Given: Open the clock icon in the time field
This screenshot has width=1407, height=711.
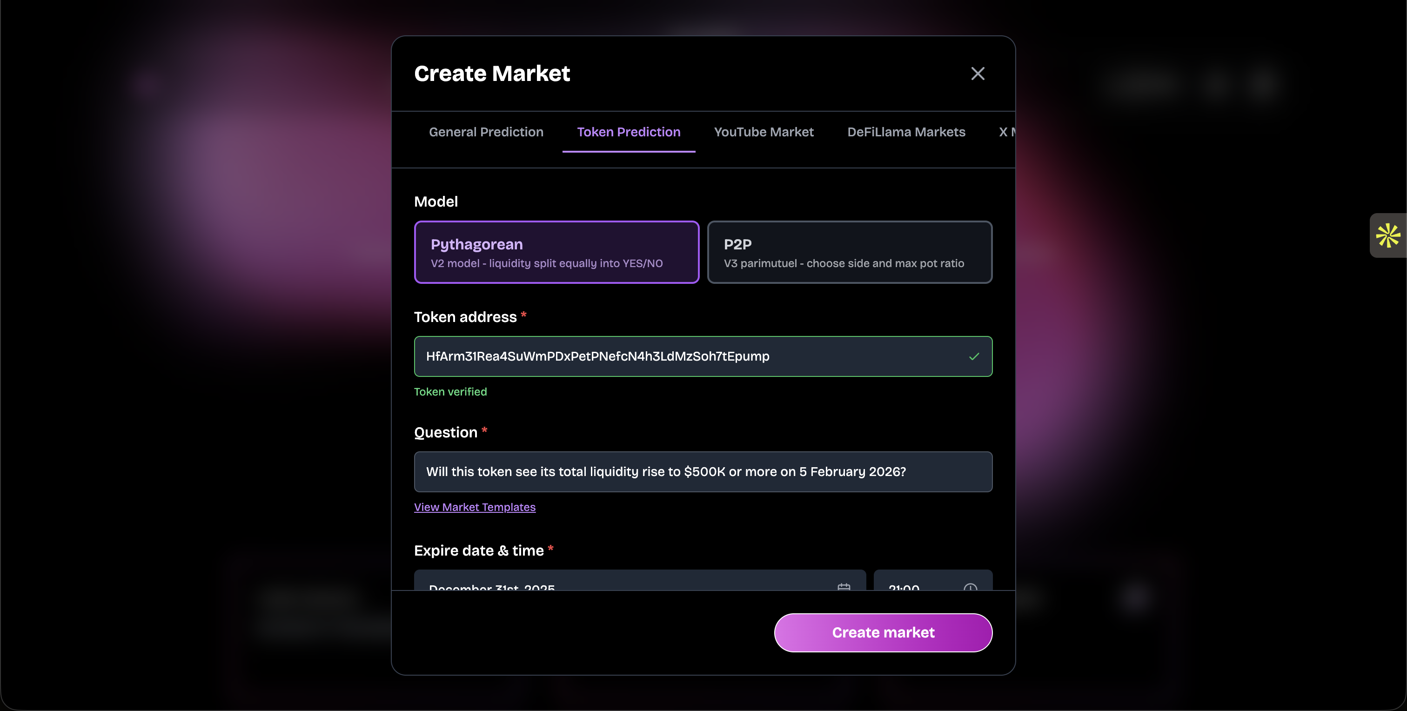Looking at the screenshot, I should [970, 588].
